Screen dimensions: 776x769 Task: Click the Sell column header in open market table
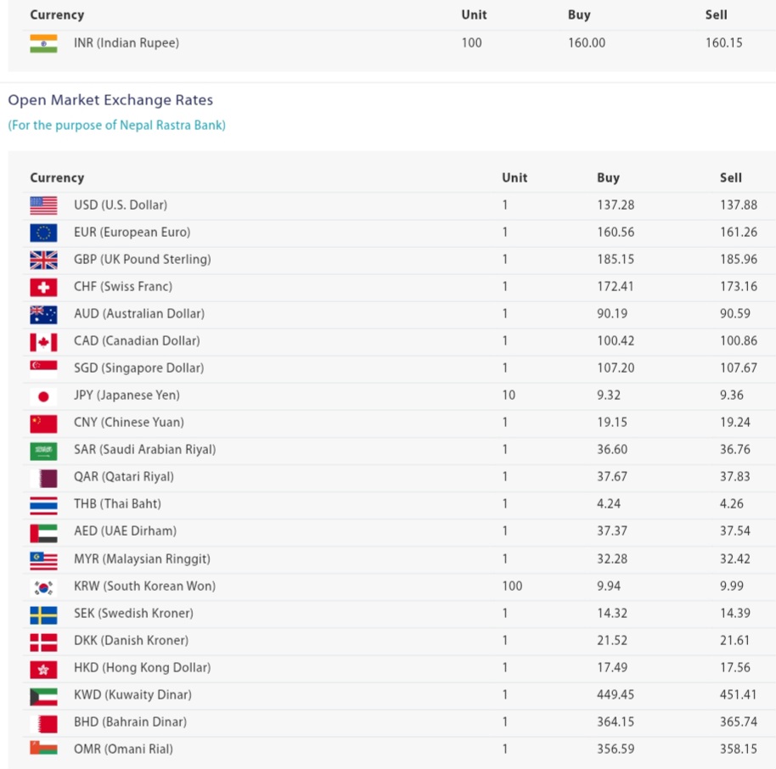(730, 178)
